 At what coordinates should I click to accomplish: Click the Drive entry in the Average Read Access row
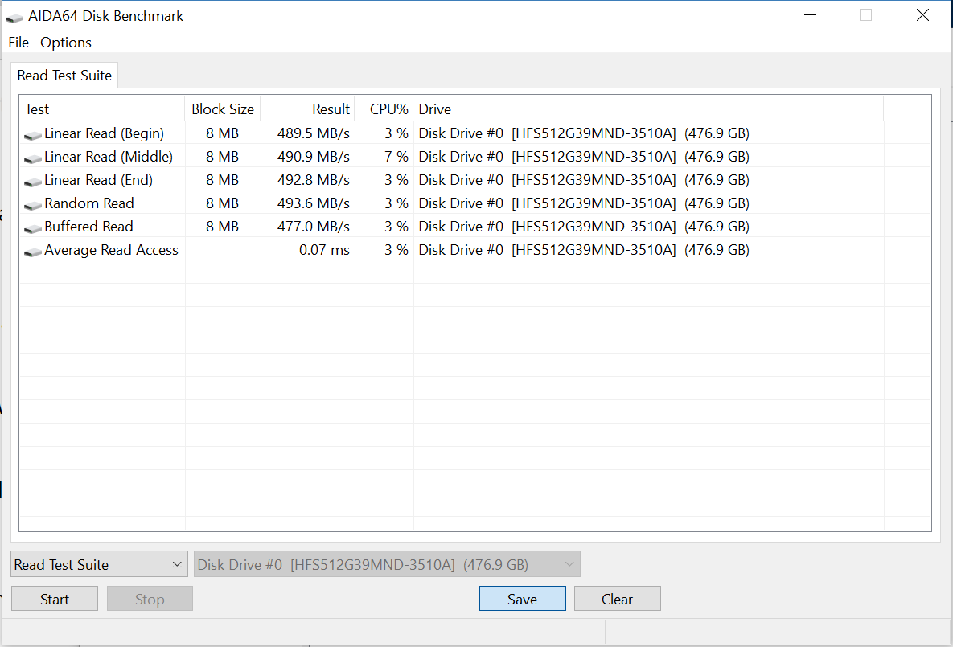pyautogui.click(x=584, y=250)
